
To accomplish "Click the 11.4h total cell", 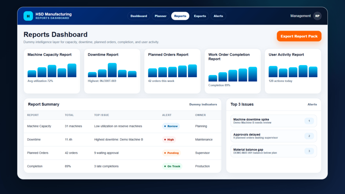I will pos(69,140).
